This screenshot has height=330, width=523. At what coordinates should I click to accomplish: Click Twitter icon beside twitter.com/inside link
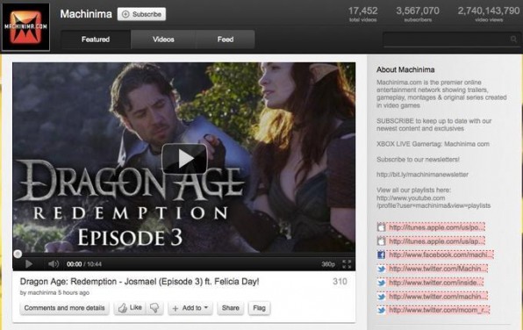click(x=381, y=283)
